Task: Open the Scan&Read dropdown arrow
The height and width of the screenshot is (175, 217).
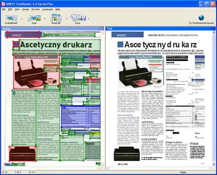Action: coord(22,19)
